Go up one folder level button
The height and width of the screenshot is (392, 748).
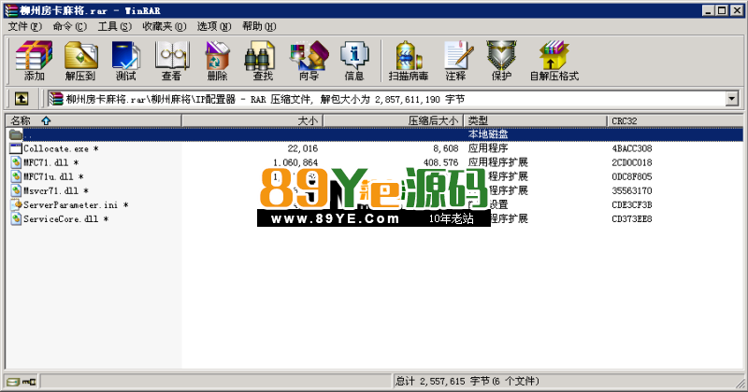pos(21,99)
